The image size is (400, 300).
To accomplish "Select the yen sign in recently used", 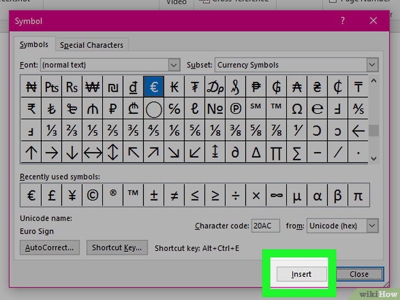I will 72,195.
